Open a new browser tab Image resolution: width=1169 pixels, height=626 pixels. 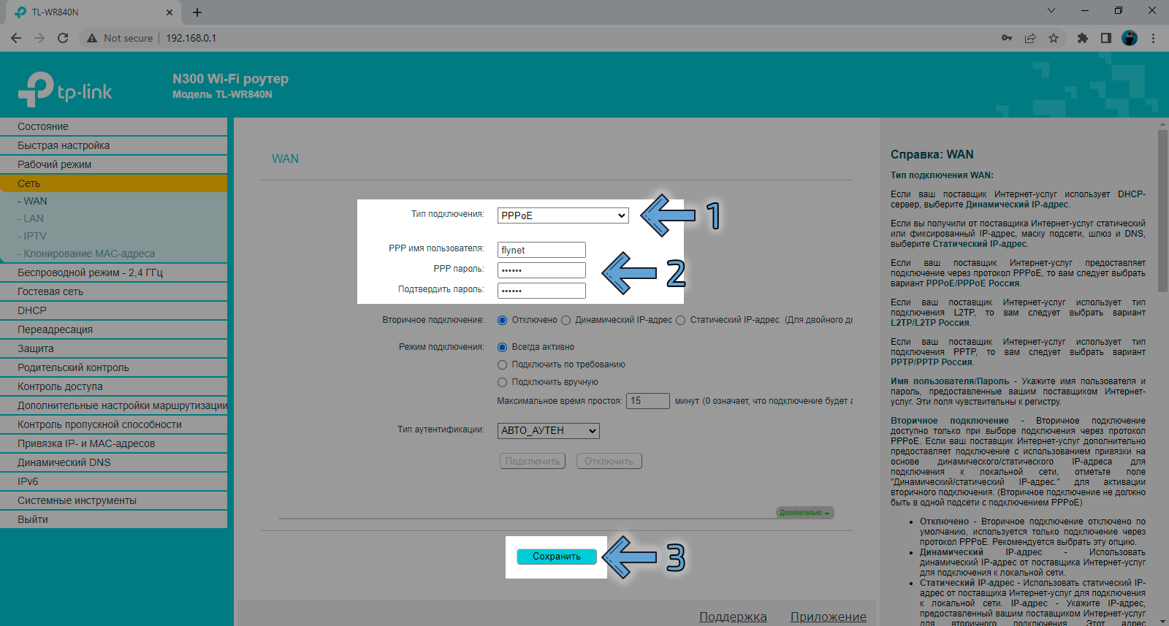click(197, 12)
